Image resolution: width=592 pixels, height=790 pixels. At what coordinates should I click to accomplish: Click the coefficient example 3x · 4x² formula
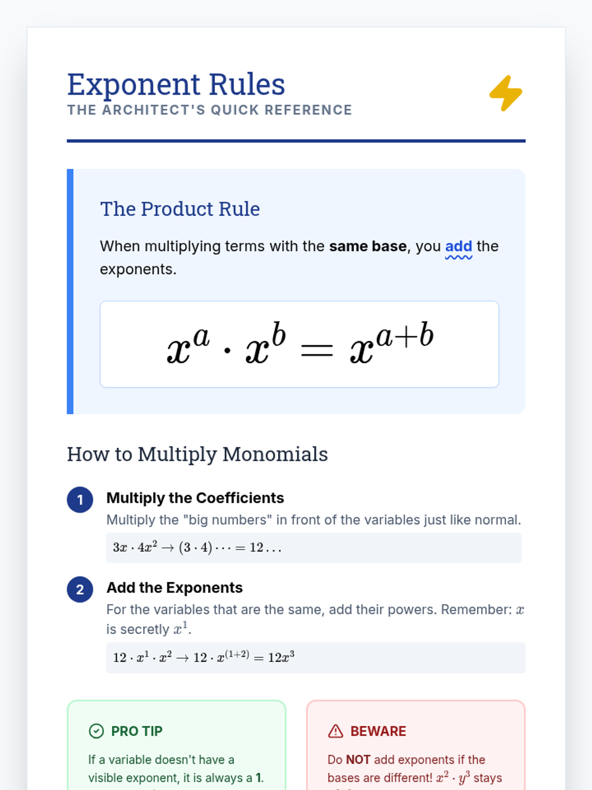tap(197, 548)
